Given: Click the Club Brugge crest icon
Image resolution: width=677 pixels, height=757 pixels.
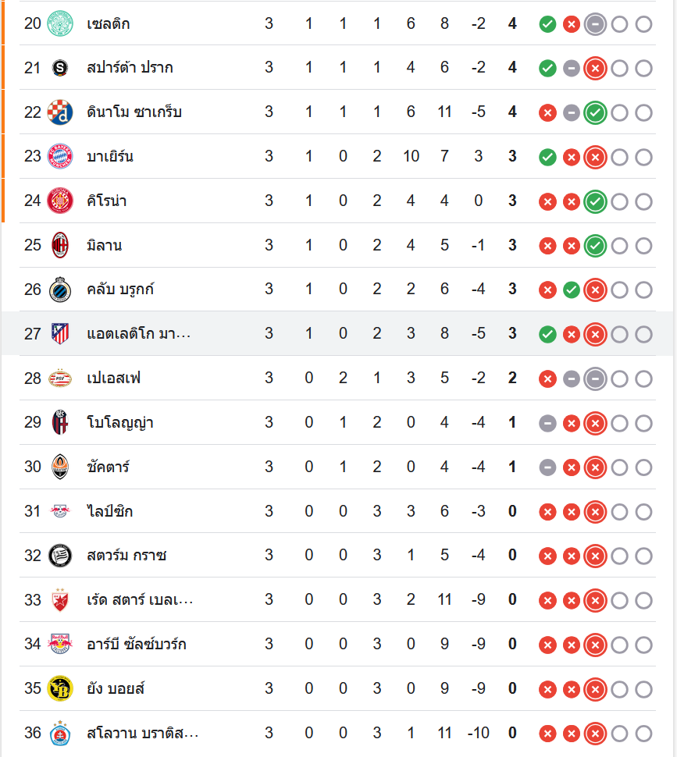Looking at the screenshot, I should pos(59,290).
